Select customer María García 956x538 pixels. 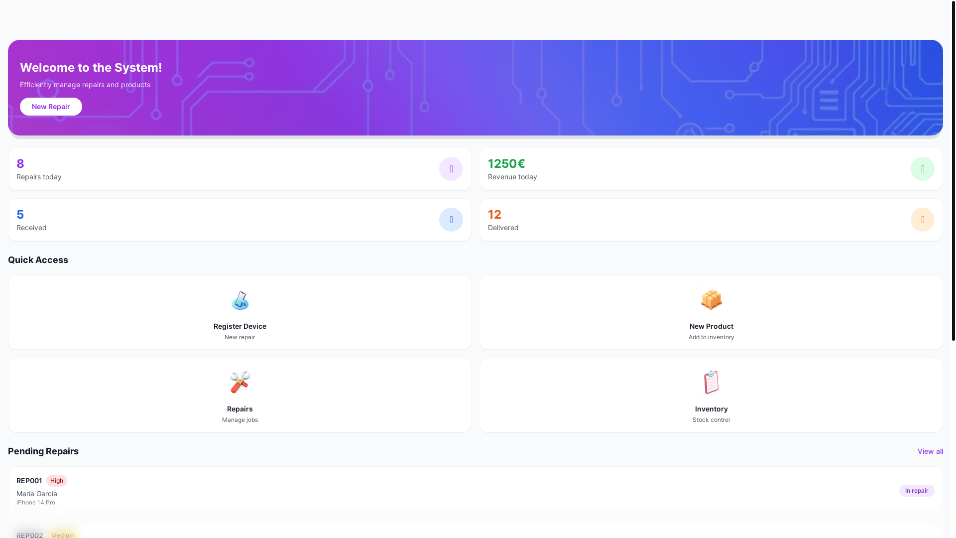(37, 494)
